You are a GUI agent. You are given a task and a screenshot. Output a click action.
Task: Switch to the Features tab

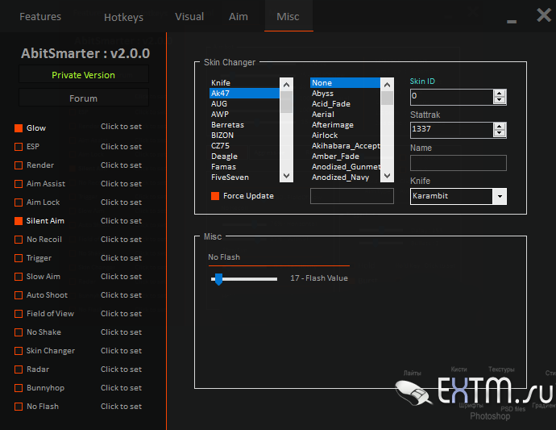40,16
